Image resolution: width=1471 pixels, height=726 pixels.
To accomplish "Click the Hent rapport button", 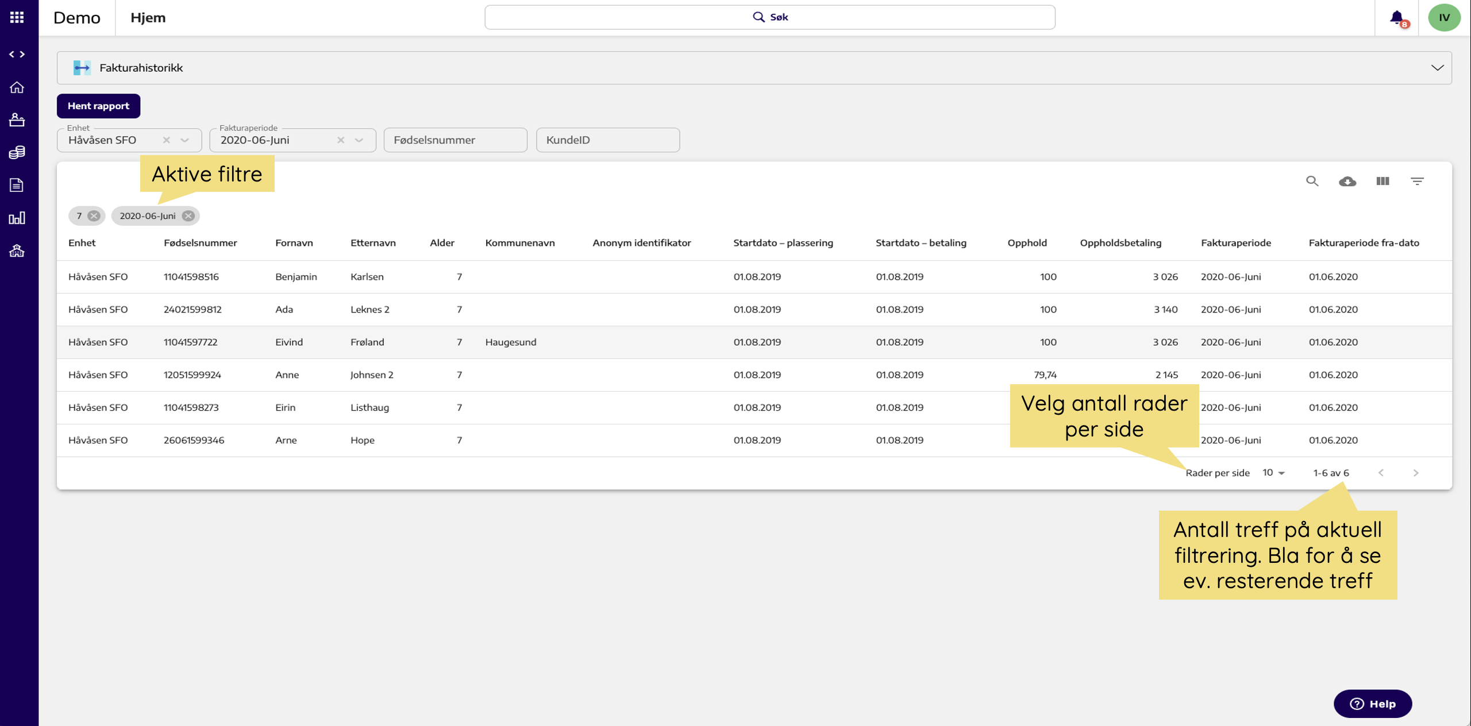I will 98,106.
